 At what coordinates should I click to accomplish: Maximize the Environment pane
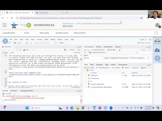150,47
